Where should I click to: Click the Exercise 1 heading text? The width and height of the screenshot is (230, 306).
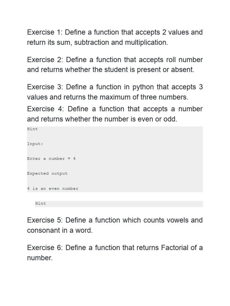click(x=45, y=32)
